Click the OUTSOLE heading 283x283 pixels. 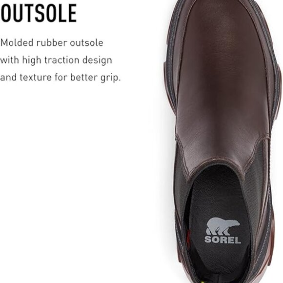tap(39, 13)
